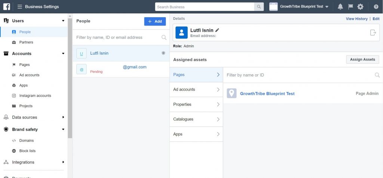This screenshot has width=383, height=178.
Task: Open the GrowthTribe Blueprint Test business dropdown
Action: pyautogui.click(x=304, y=7)
